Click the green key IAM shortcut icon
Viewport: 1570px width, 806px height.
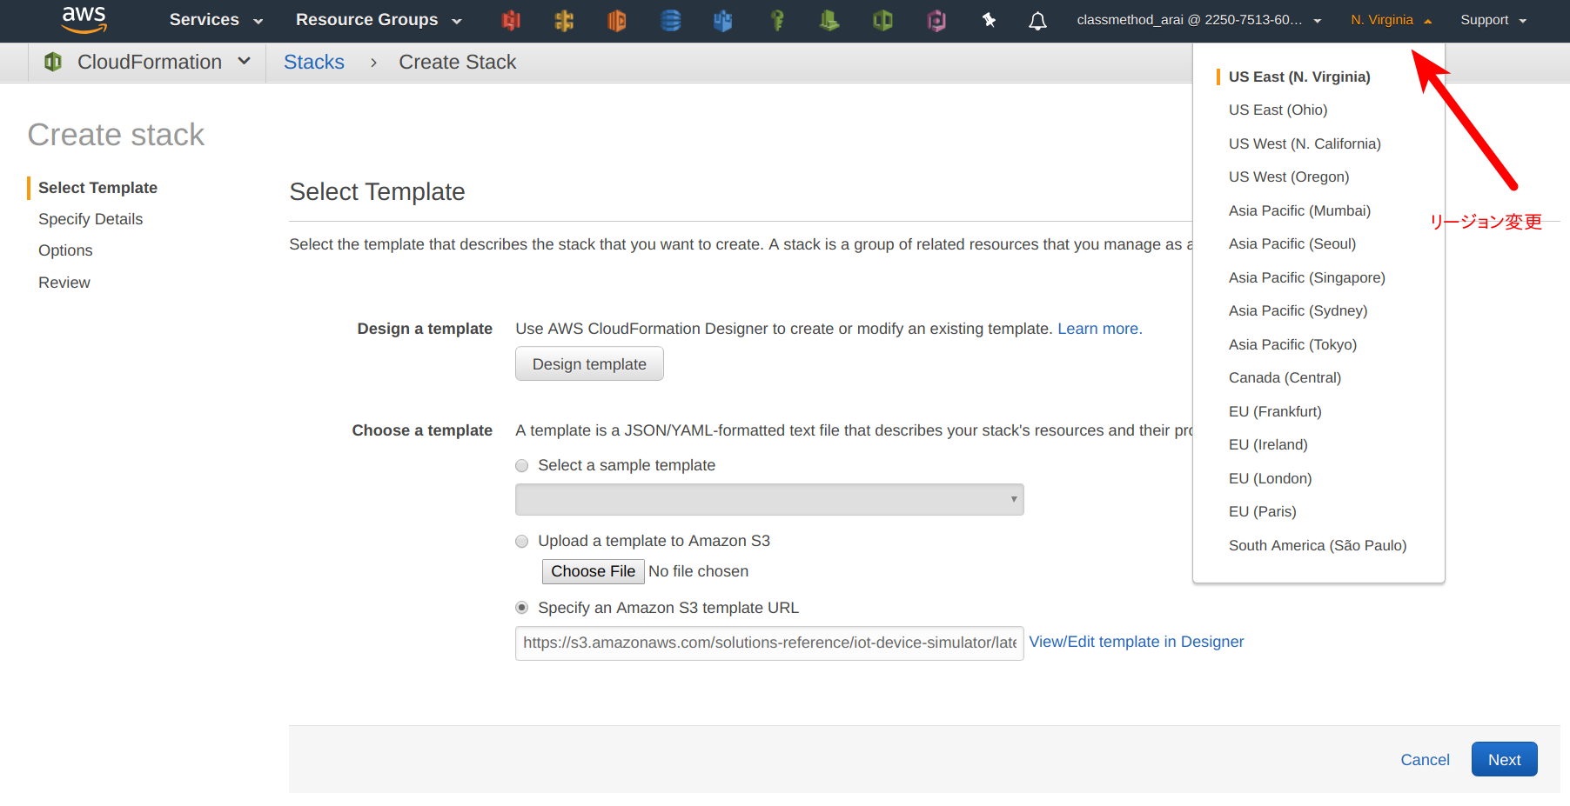(x=776, y=20)
